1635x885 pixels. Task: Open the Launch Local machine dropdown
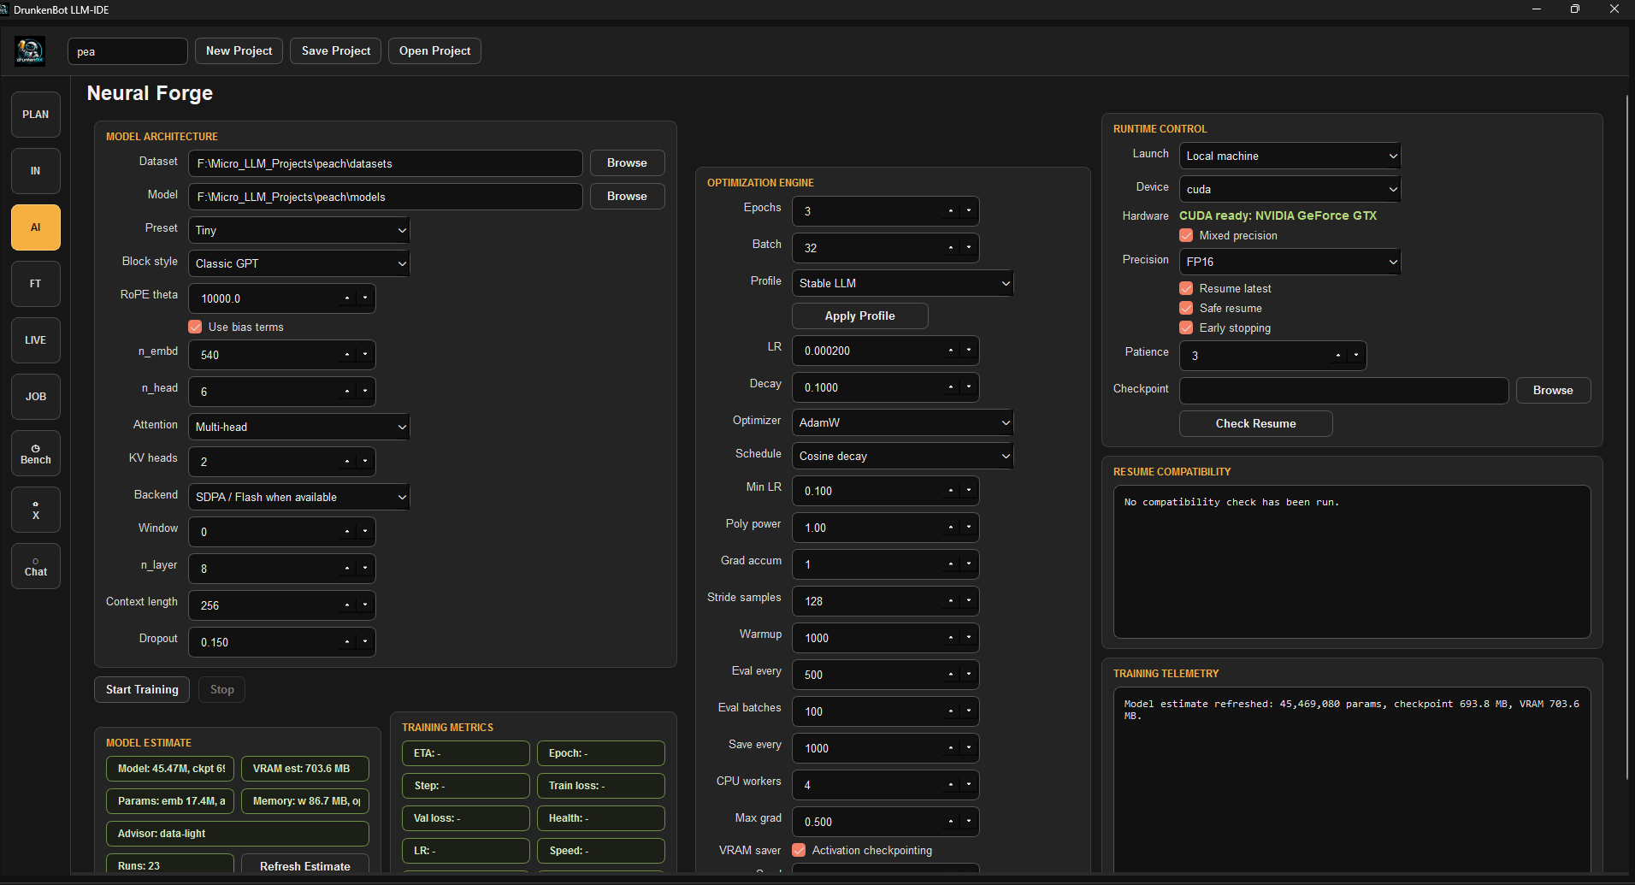1290,156
